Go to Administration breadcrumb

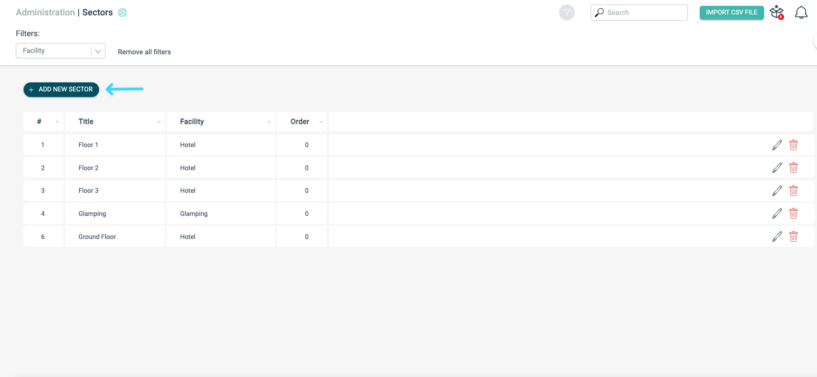click(x=45, y=13)
